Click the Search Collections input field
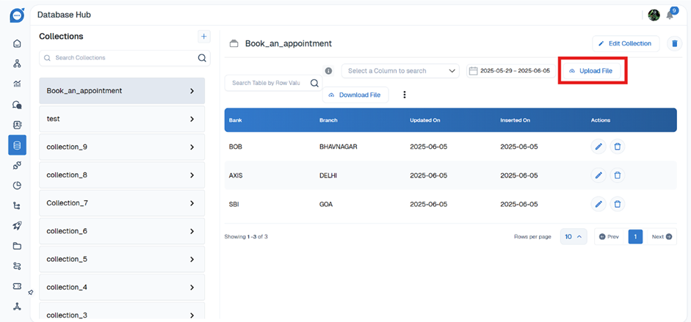Viewport: 691px width, 322px height. pyautogui.click(x=121, y=58)
